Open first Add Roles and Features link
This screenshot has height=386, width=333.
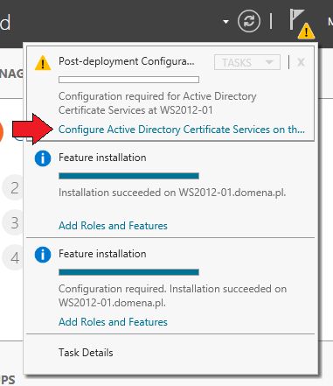coord(113,226)
